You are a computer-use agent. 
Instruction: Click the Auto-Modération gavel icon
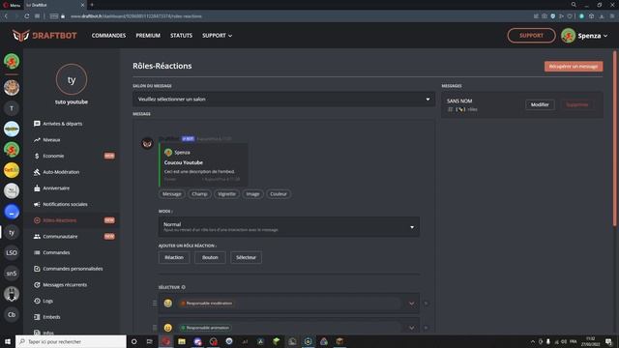37,172
